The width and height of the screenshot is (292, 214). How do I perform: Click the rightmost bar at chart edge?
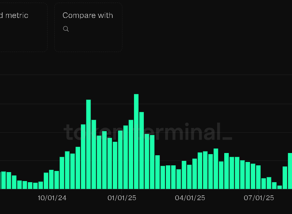pyautogui.click(x=290, y=171)
